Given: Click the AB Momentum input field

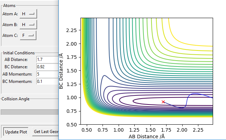Looking at the screenshot, I should 48,74.
